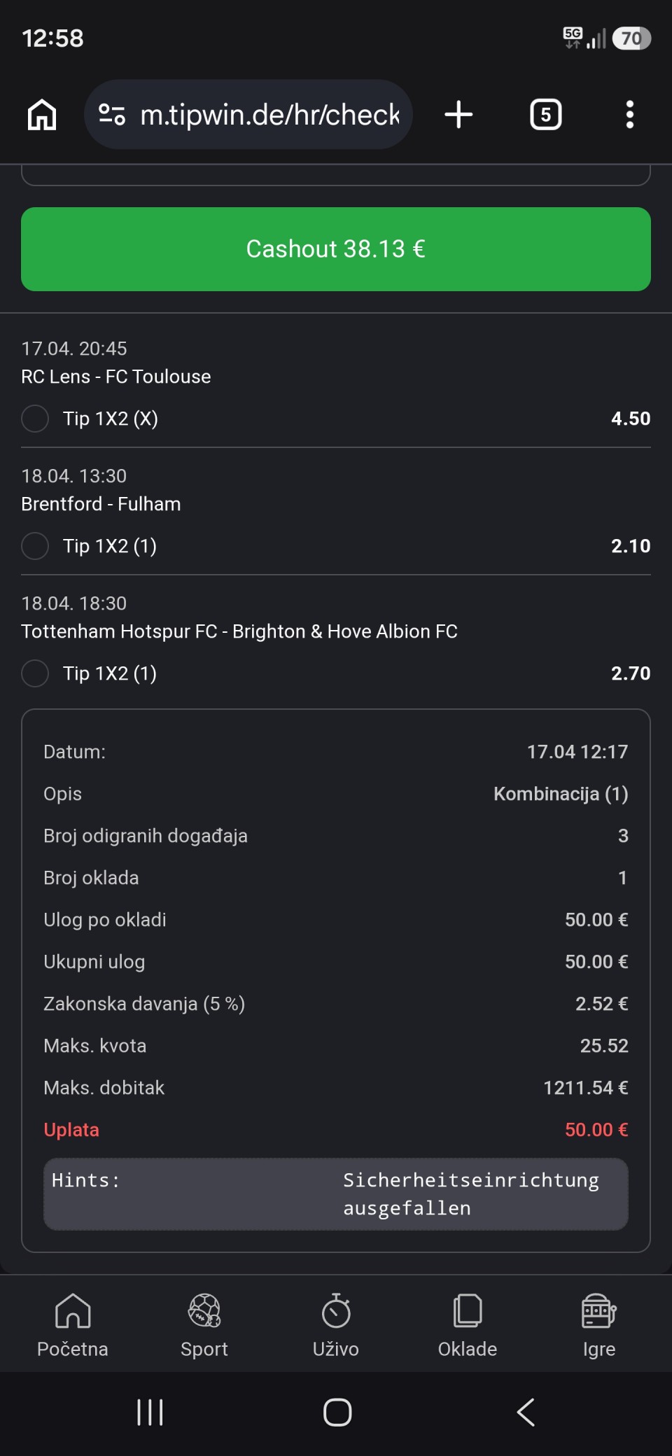The height and width of the screenshot is (1456, 672).
Task: Select Brentford - Fulham radio circle
Action: pos(35,546)
